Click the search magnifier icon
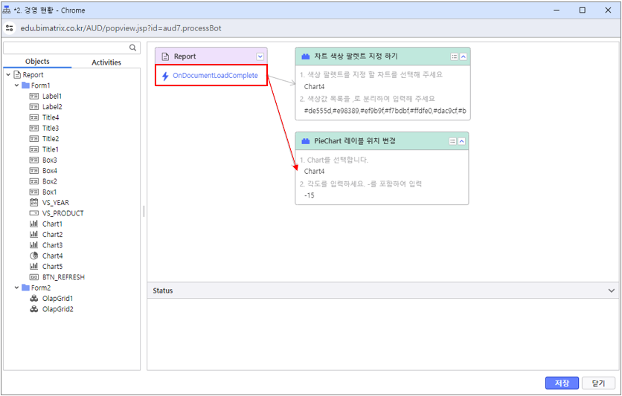 (133, 48)
